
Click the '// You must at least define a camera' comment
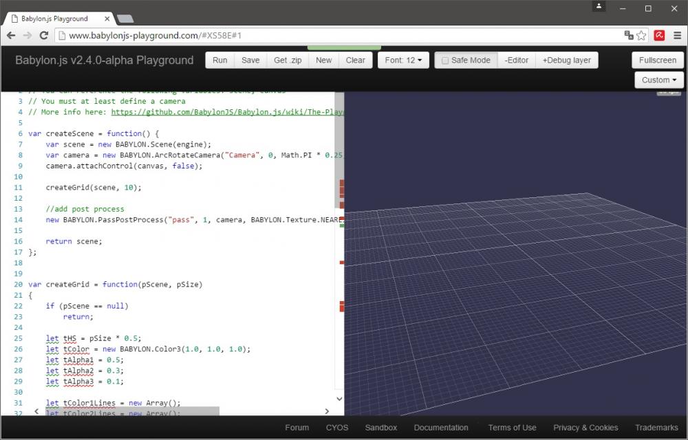coord(107,101)
